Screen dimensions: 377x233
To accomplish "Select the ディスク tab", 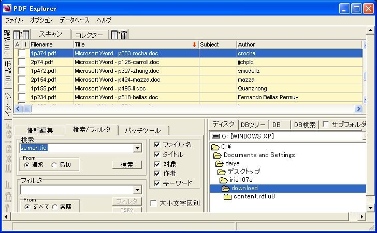I will 223,124.
